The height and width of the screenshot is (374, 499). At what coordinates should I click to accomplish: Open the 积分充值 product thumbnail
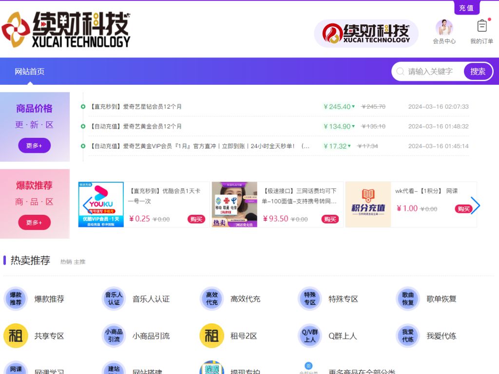click(368, 205)
